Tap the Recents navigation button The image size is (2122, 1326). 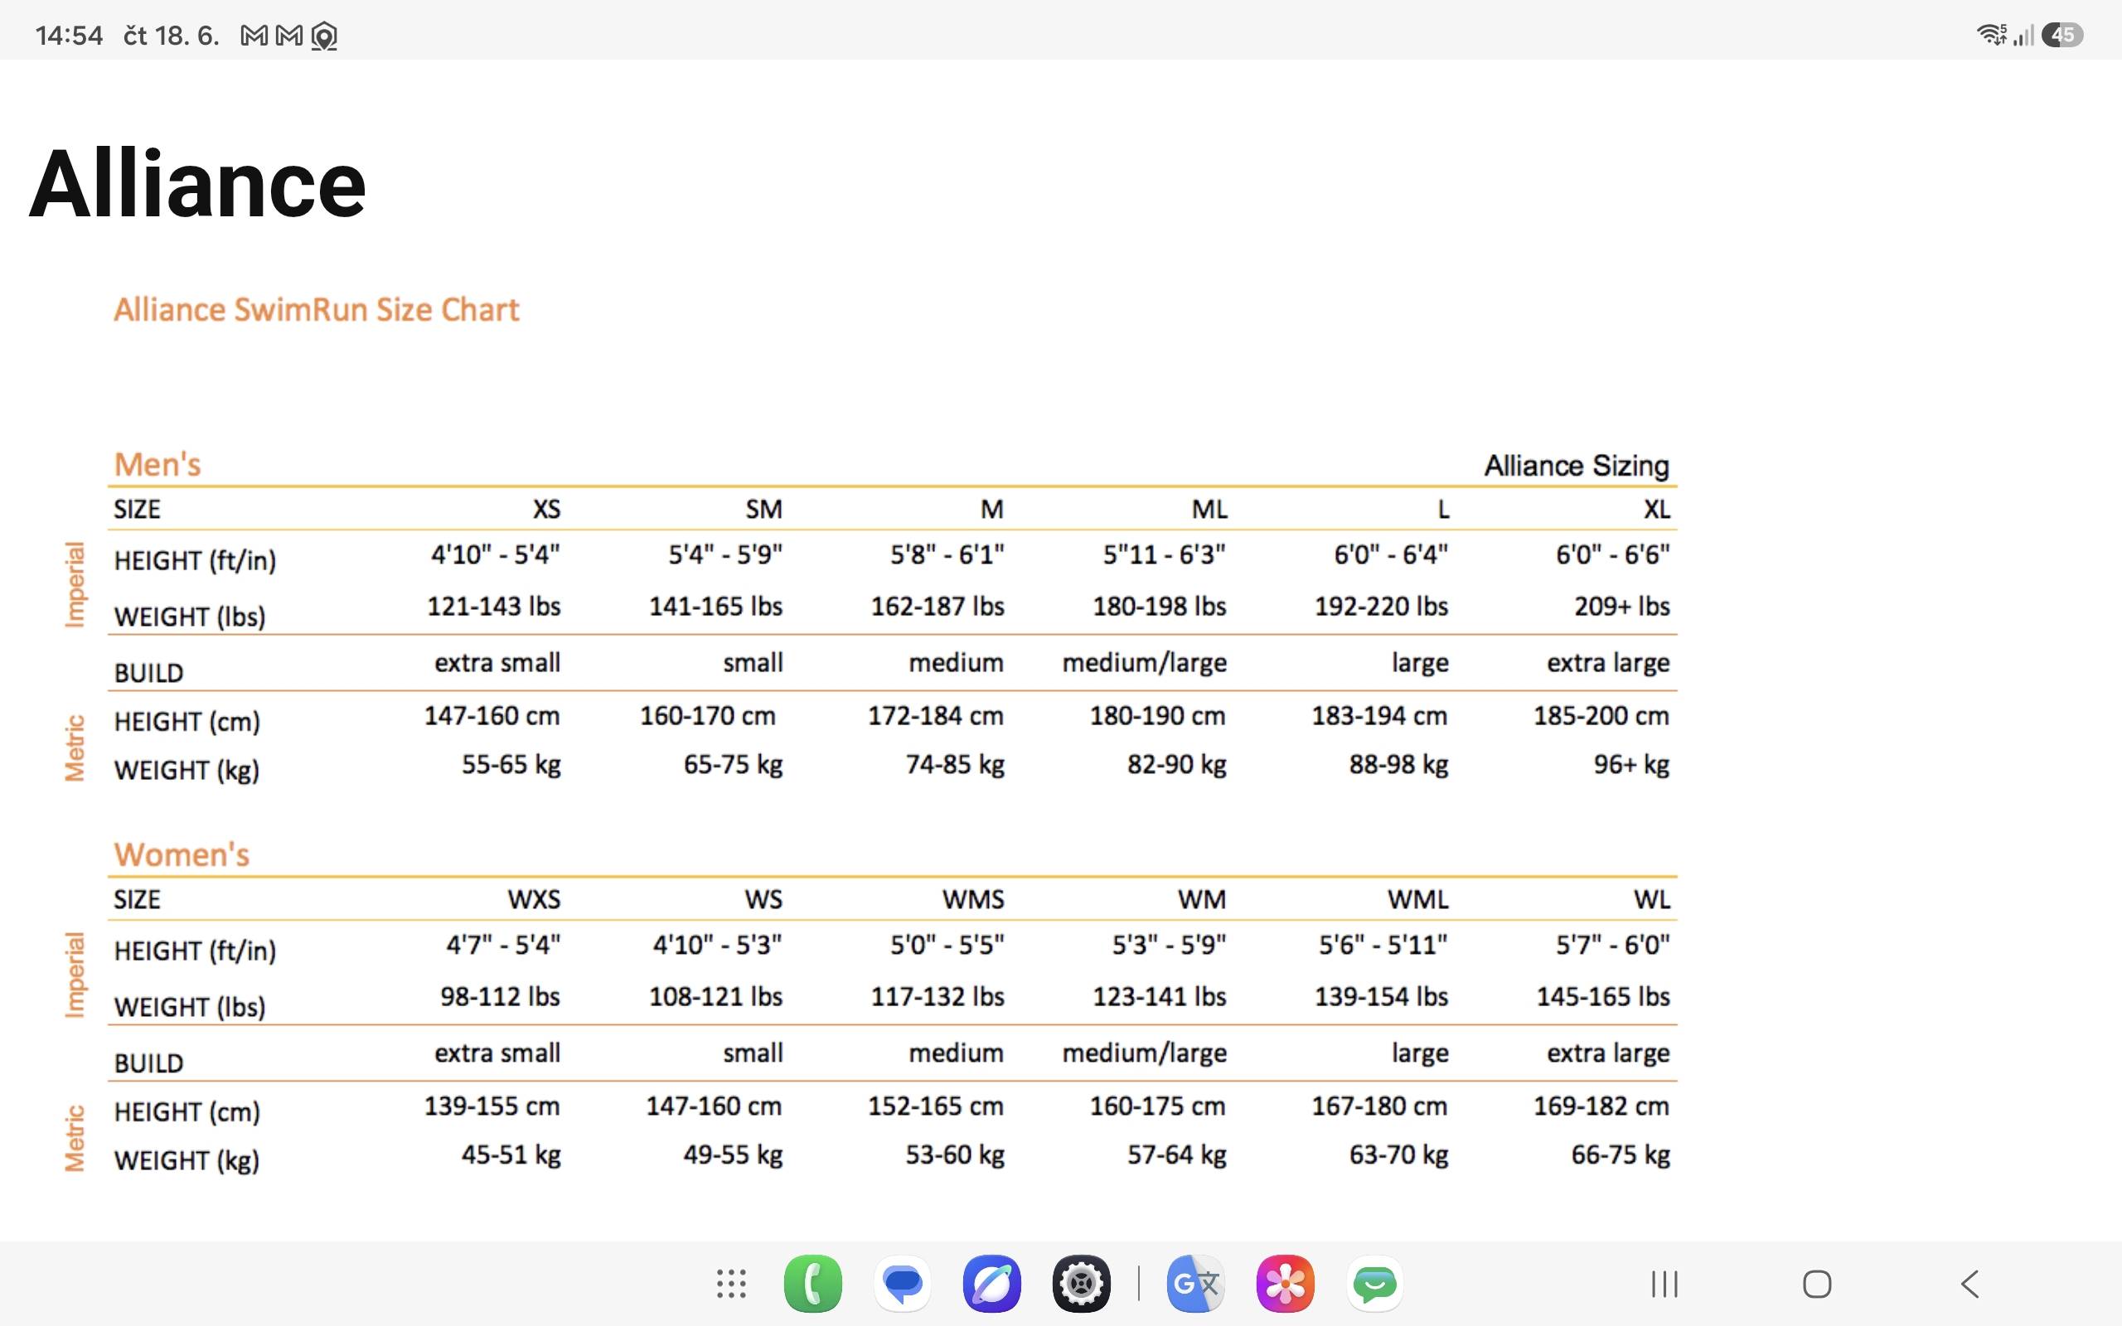pyautogui.click(x=1664, y=1284)
